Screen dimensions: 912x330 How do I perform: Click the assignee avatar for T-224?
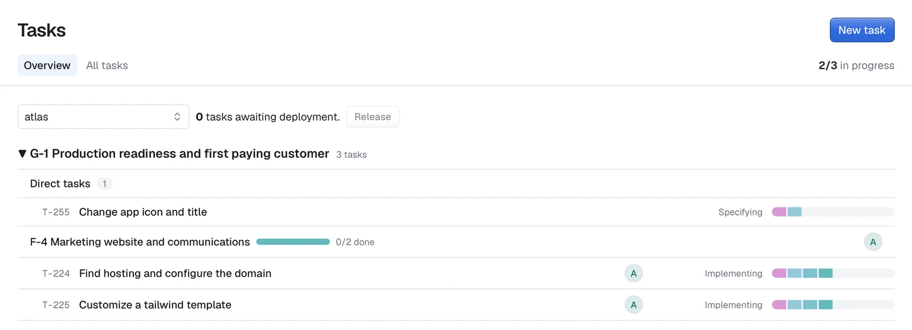[633, 274]
